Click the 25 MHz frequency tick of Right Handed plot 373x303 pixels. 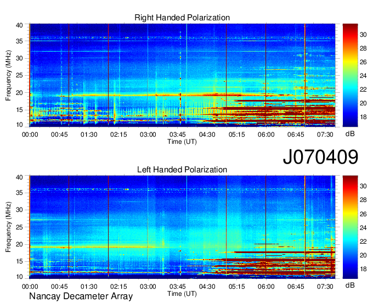19,76
